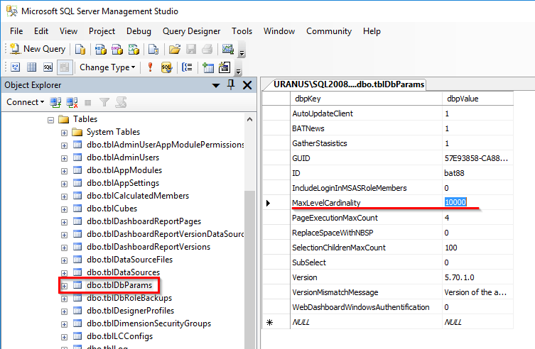Expand the dbo.tblAppModules table node

coord(64,171)
